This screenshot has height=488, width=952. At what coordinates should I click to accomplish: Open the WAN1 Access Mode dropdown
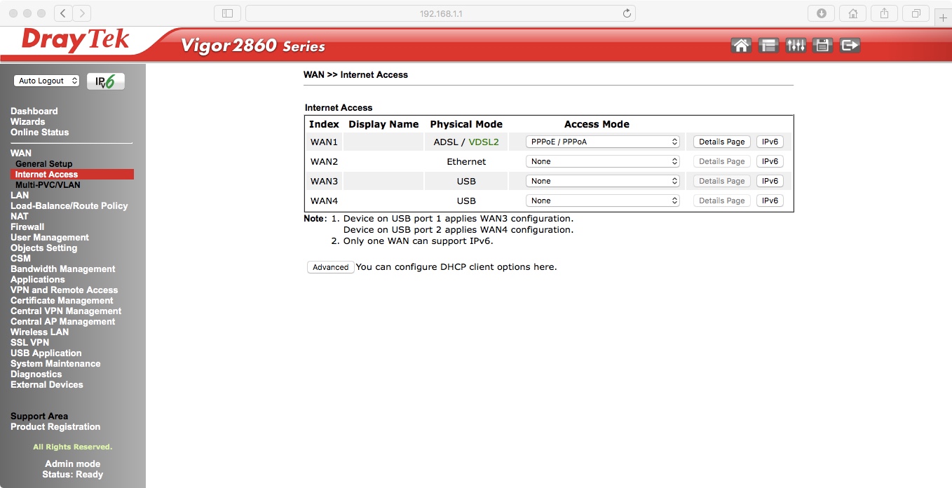coord(601,141)
